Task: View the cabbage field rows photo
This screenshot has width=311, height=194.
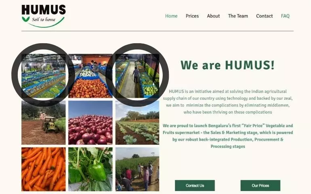Action: pos(137,122)
